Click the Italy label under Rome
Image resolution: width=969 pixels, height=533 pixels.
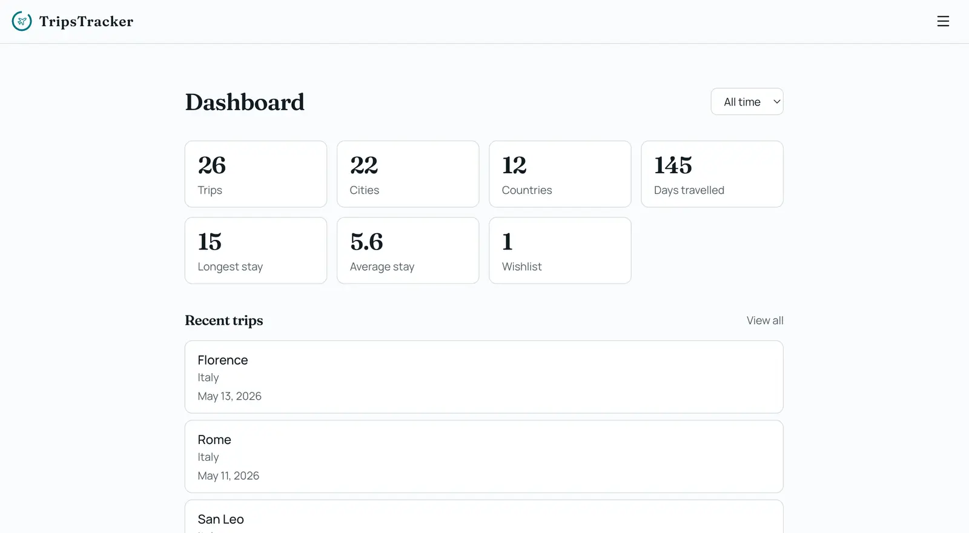click(208, 457)
